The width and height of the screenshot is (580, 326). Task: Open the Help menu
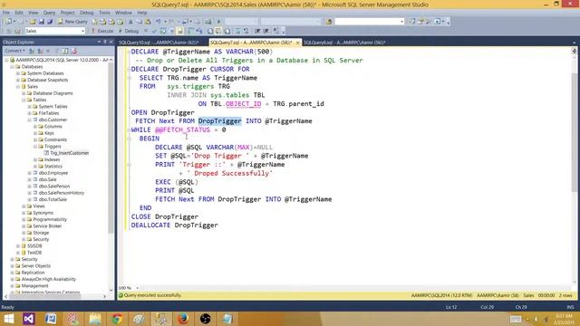pos(142,13)
